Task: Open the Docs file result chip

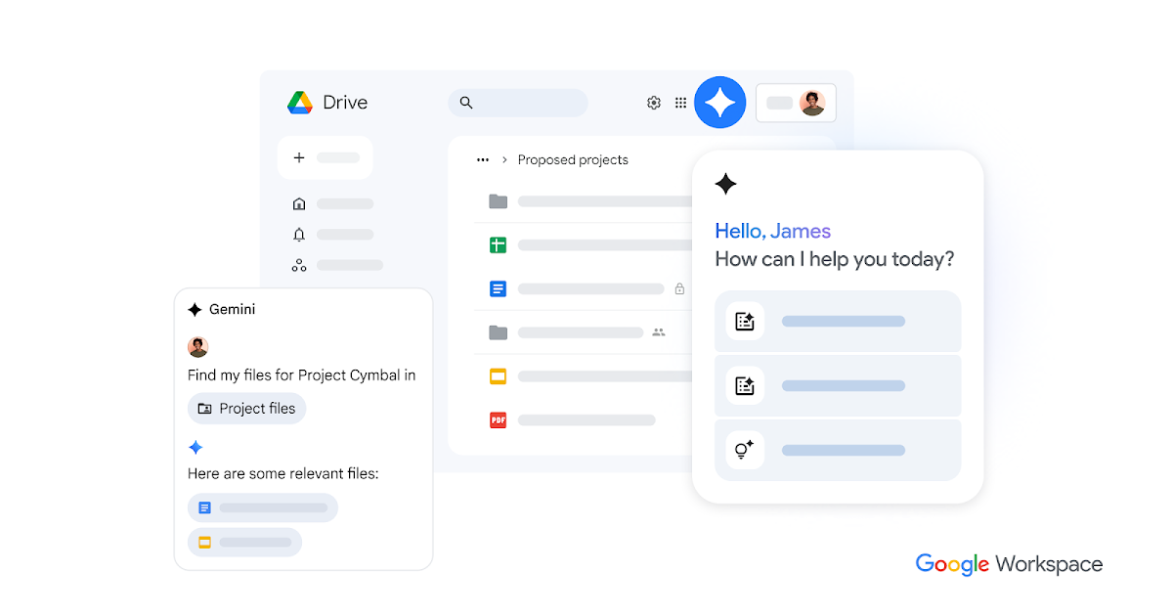Action: coord(263,508)
